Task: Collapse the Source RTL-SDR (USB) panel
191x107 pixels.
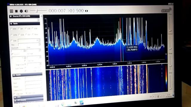Action: (x=24, y=16)
